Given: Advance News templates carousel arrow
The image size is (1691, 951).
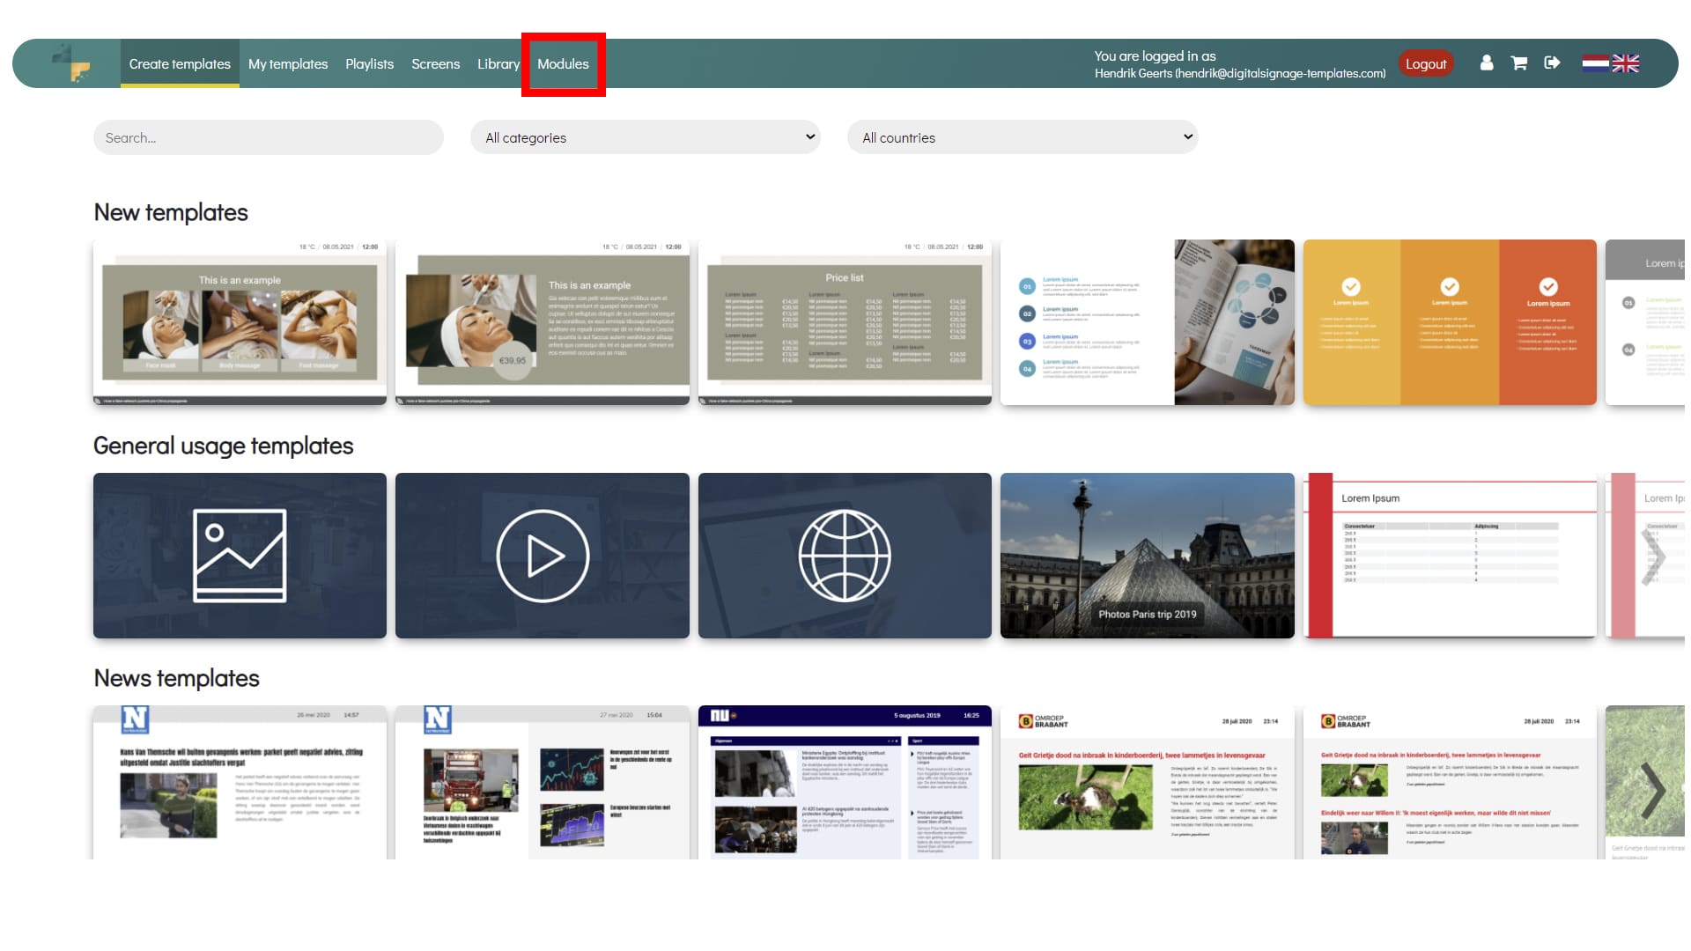Looking at the screenshot, I should pyautogui.click(x=1654, y=790).
